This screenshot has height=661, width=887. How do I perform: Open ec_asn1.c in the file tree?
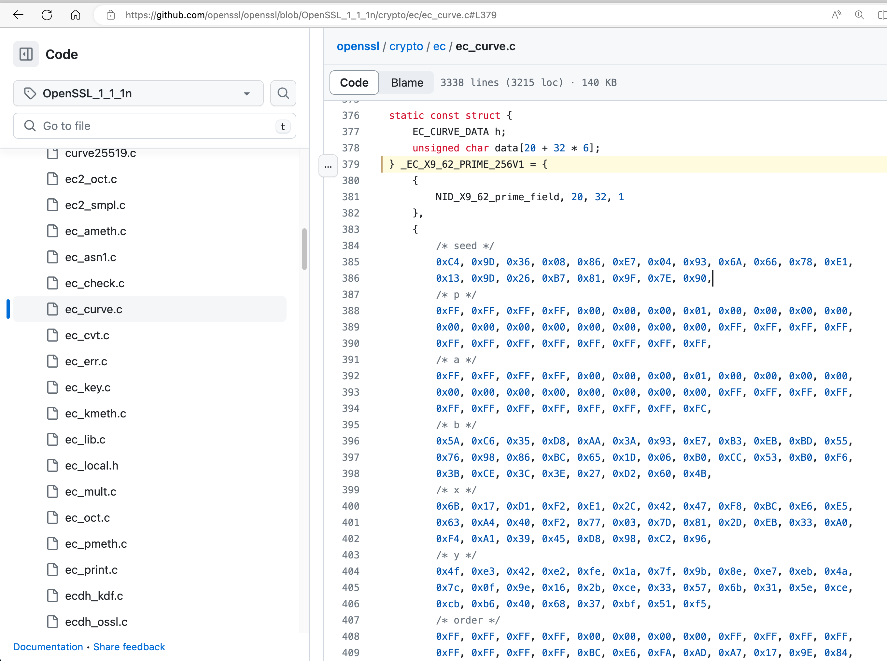[91, 257]
